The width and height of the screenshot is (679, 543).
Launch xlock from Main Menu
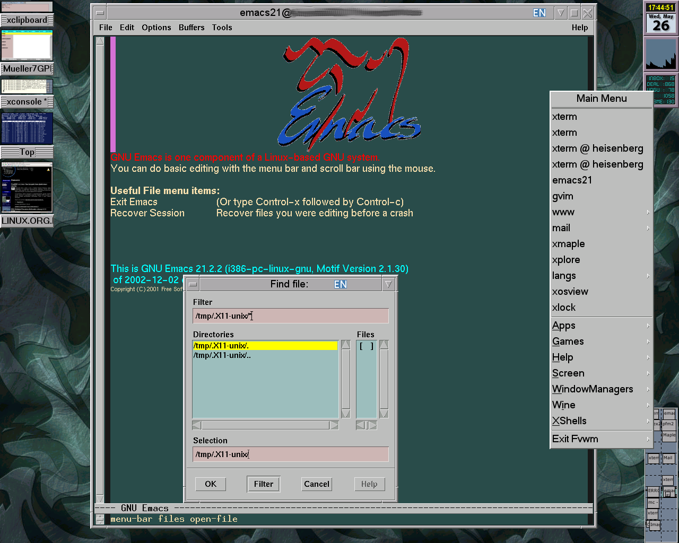point(601,308)
